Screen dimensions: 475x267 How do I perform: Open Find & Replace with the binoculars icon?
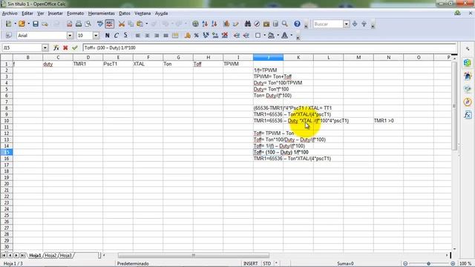tap(248, 24)
